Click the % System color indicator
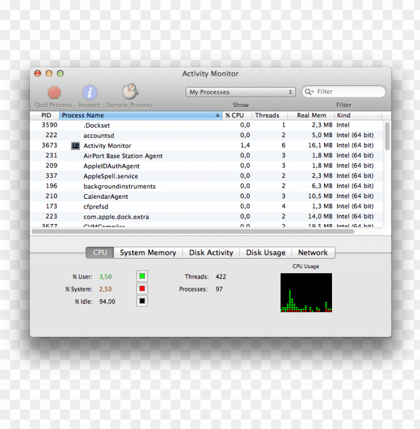The image size is (420, 429). [x=142, y=288]
